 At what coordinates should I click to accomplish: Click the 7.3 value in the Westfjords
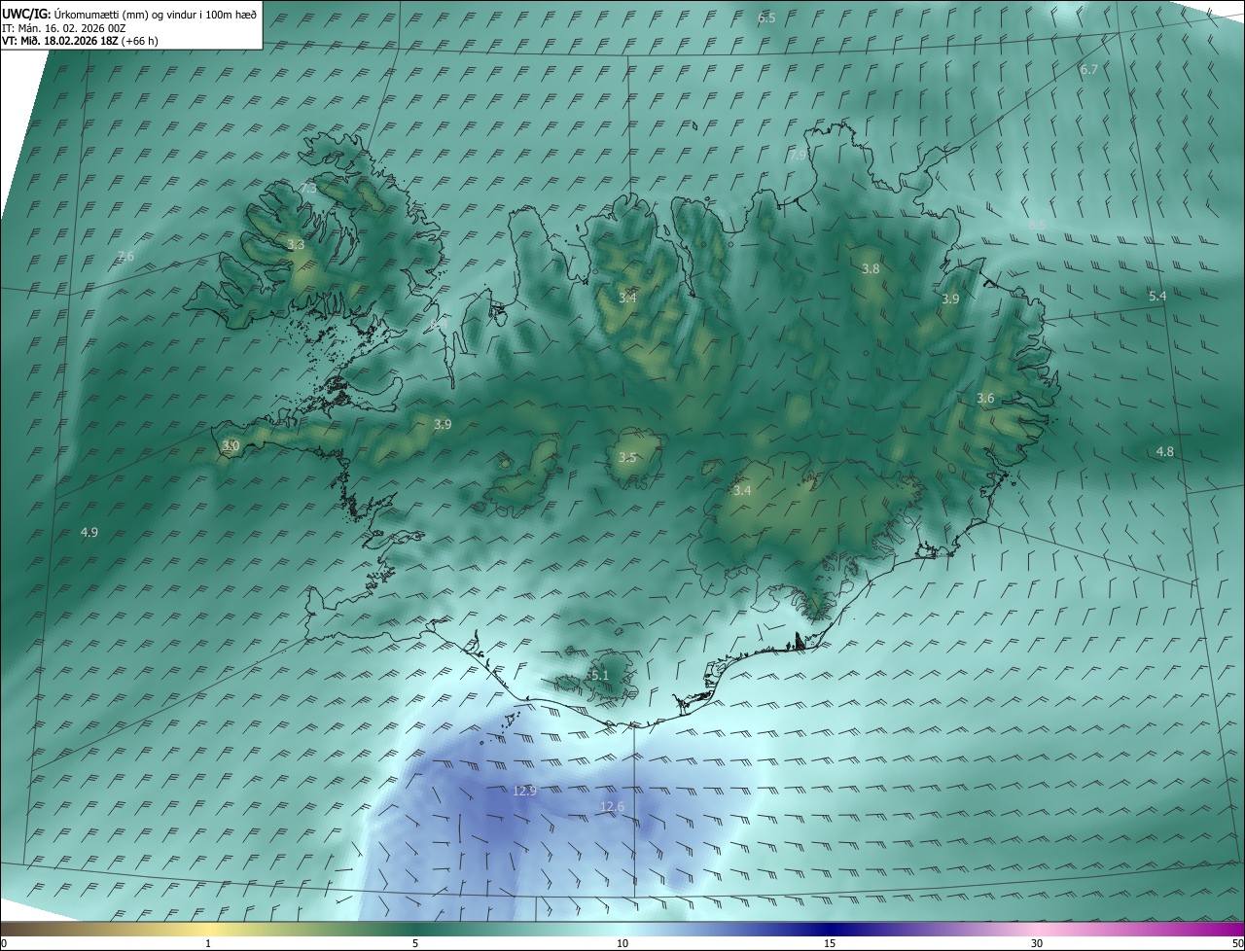pyautogui.click(x=307, y=188)
